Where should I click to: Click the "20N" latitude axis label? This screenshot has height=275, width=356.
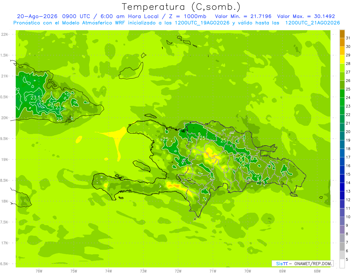click(5, 118)
